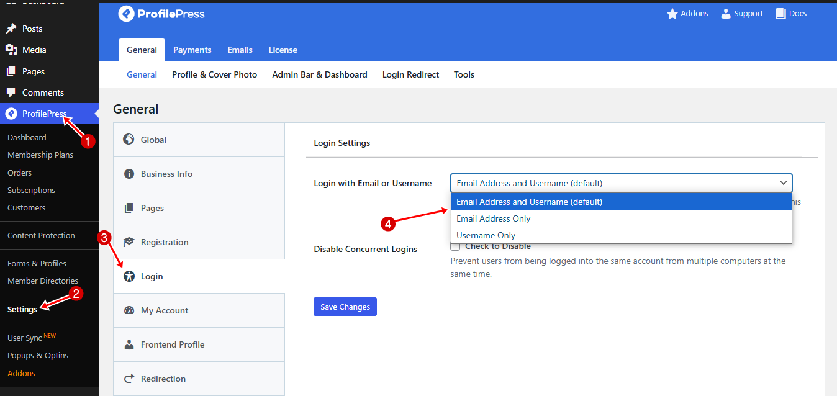The height and width of the screenshot is (396, 837).
Task: Open the Redirection settings section
Action: click(x=199, y=379)
